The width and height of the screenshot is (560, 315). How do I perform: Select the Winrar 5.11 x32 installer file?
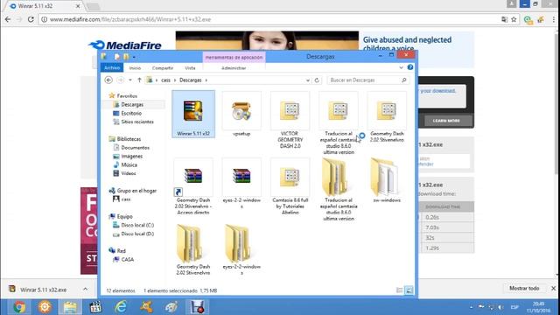coord(193,114)
